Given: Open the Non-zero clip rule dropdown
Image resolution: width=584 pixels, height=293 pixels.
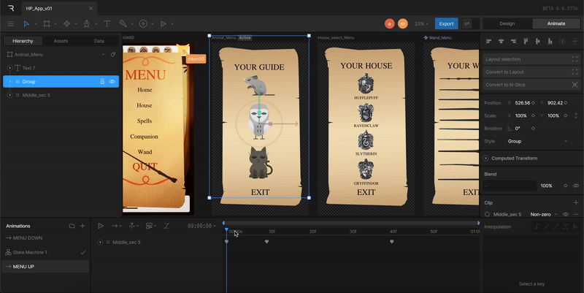Looking at the screenshot, I should click(x=544, y=214).
